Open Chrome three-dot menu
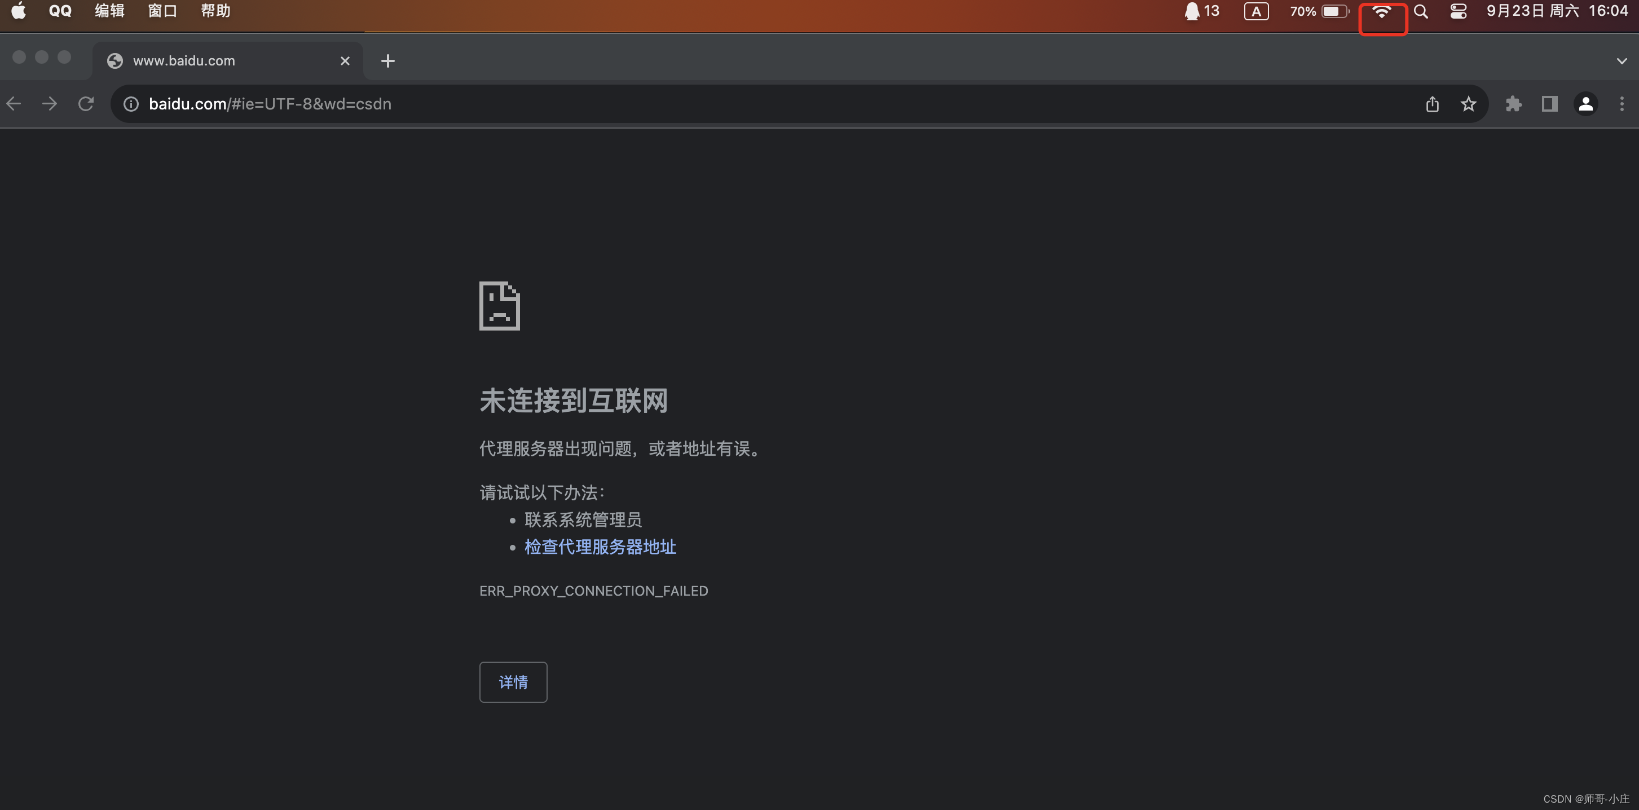 (x=1621, y=104)
